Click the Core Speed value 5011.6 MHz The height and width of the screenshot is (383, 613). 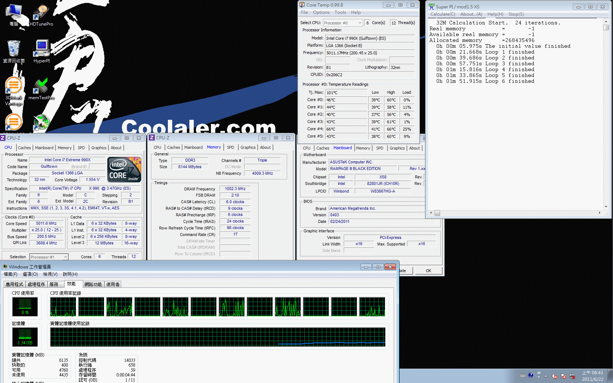pos(46,223)
